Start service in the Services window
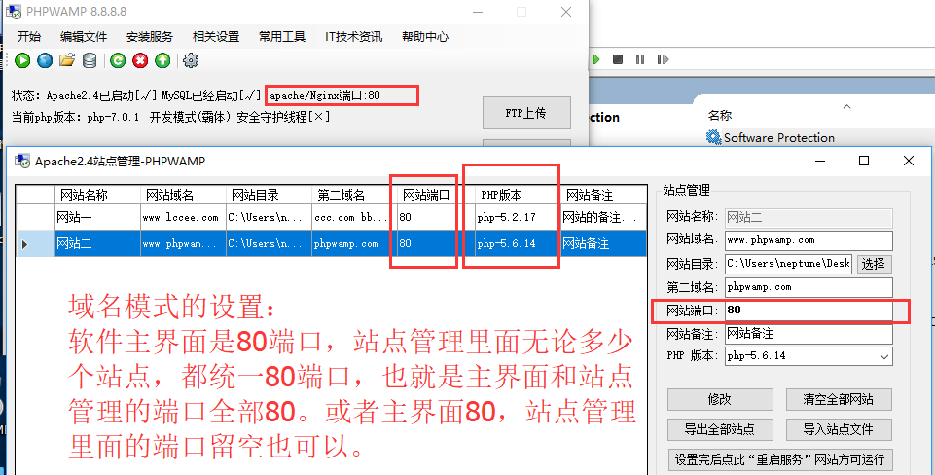935x475 pixels. click(595, 59)
